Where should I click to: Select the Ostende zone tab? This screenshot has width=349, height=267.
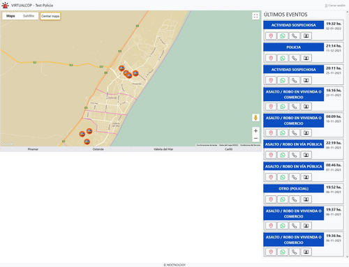click(98, 149)
